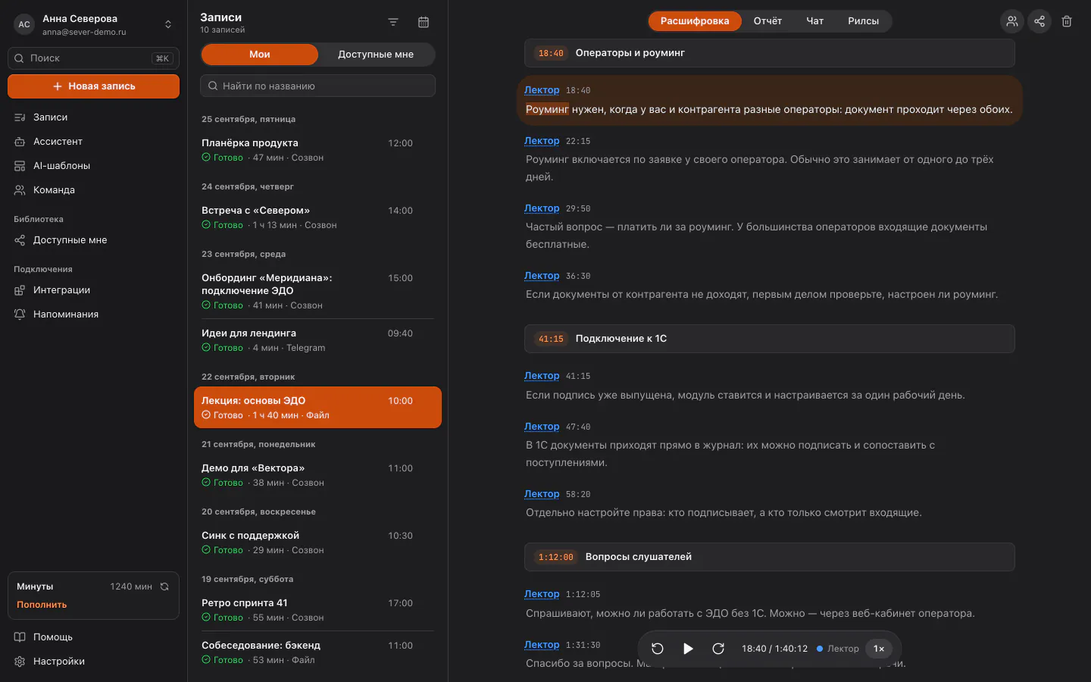
Task: Open Интеграции in the sidebar
Action: 93,290
